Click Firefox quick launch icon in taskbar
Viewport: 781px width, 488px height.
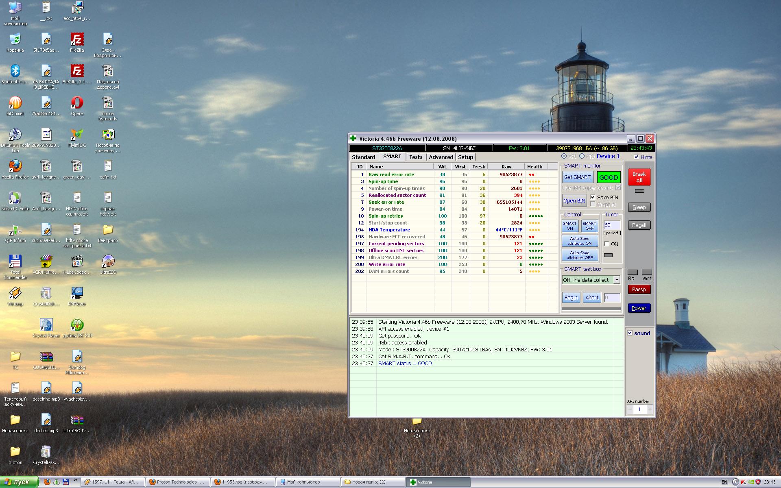(47, 482)
